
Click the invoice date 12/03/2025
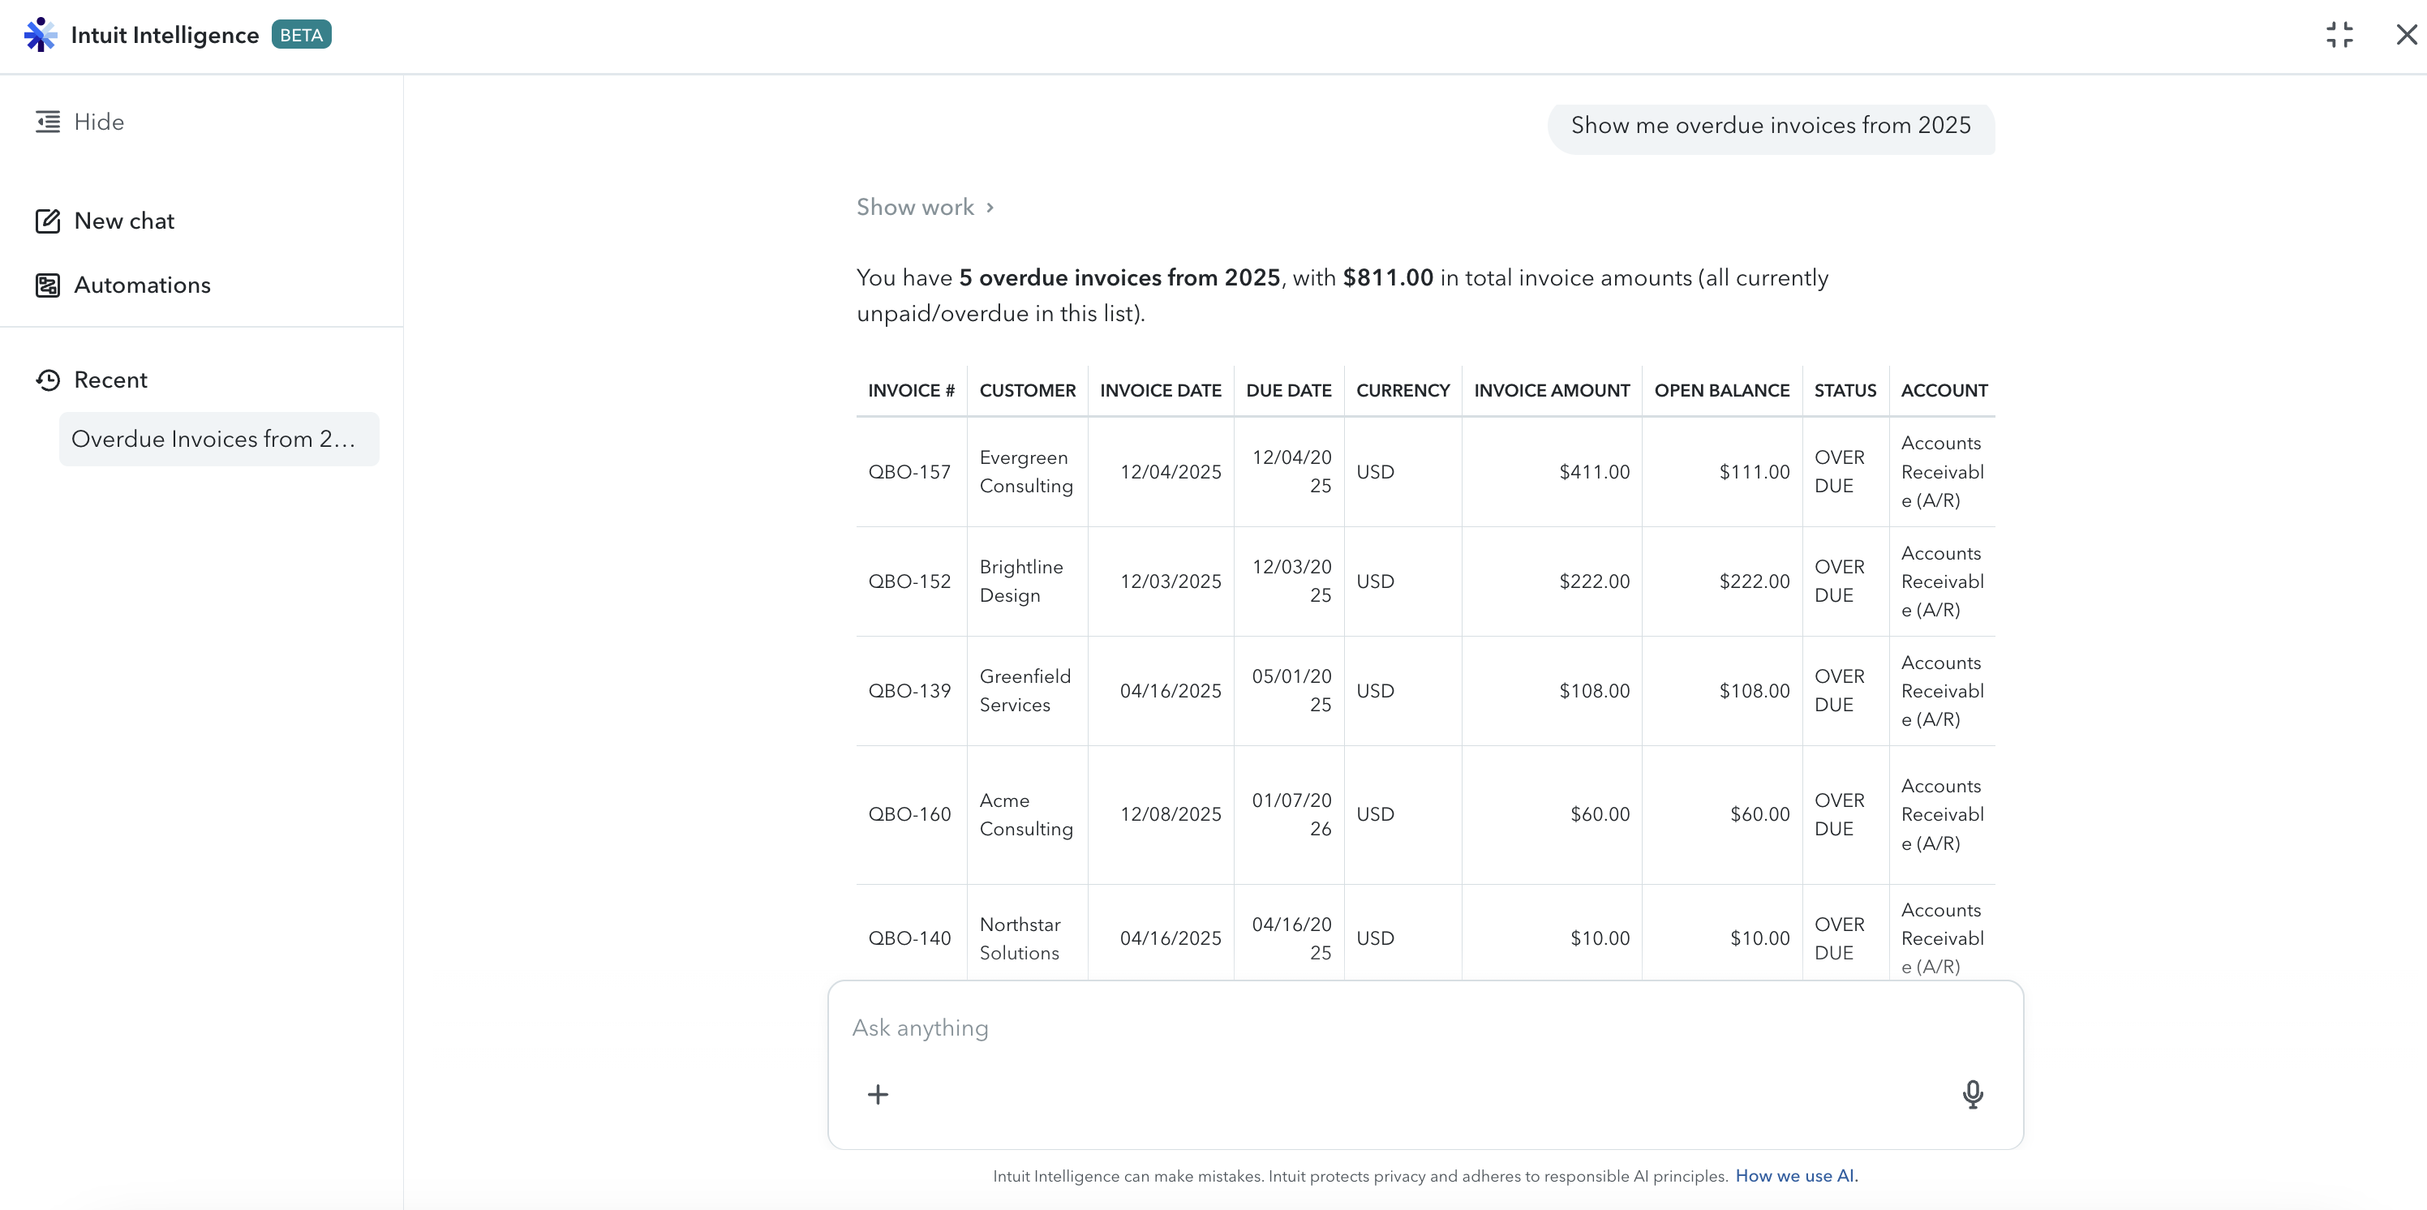pyautogui.click(x=1171, y=582)
